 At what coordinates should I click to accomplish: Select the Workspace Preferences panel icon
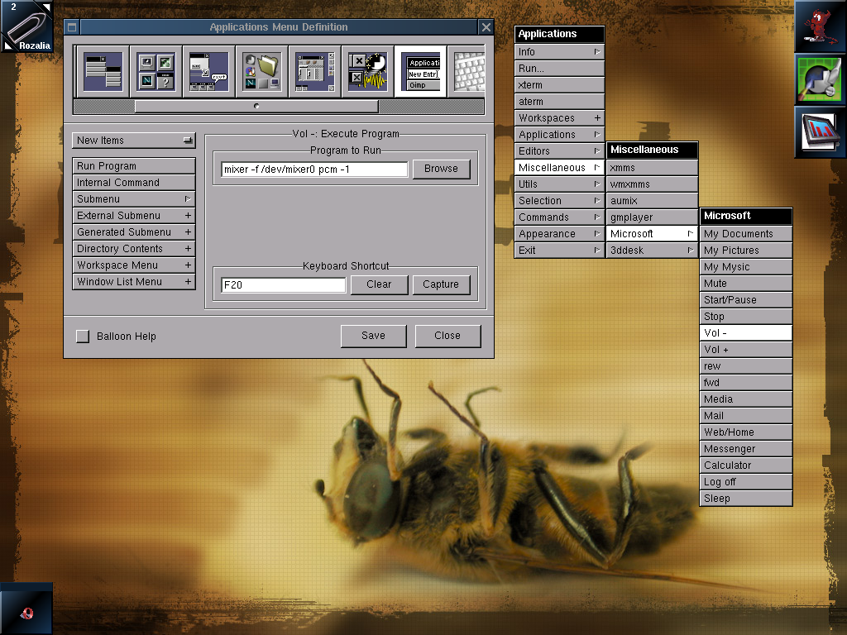pos(314,71)
